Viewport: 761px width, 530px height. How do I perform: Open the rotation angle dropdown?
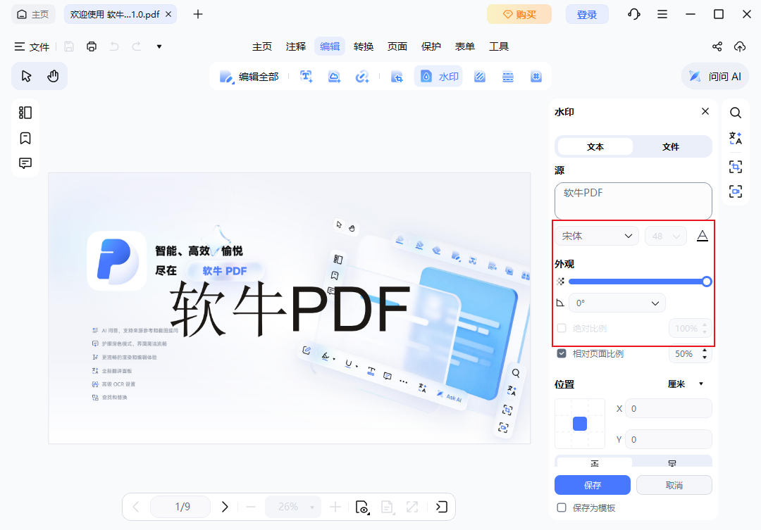[x=617, y=303]
